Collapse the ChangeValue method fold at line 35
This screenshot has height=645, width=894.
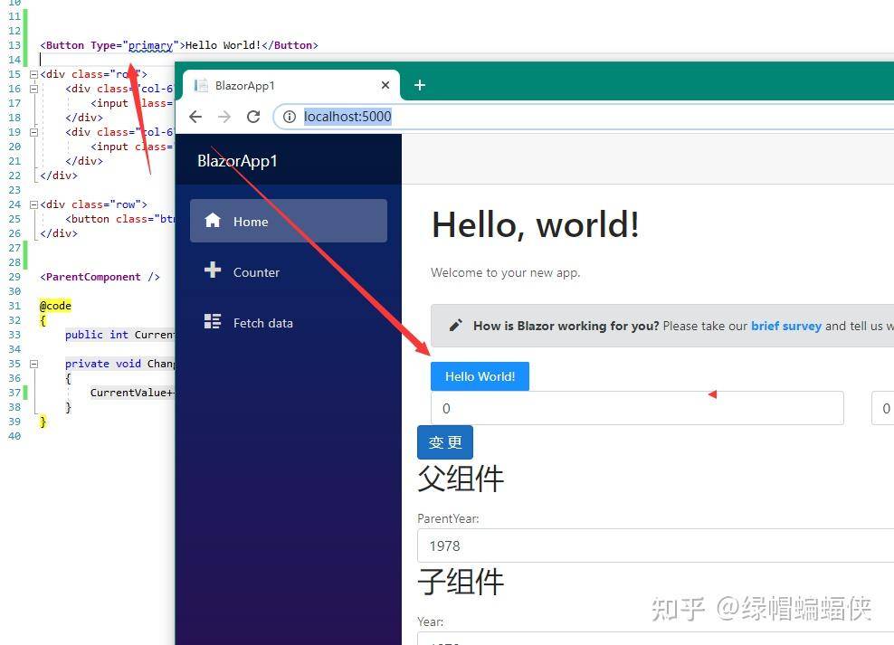coord(33,364)
